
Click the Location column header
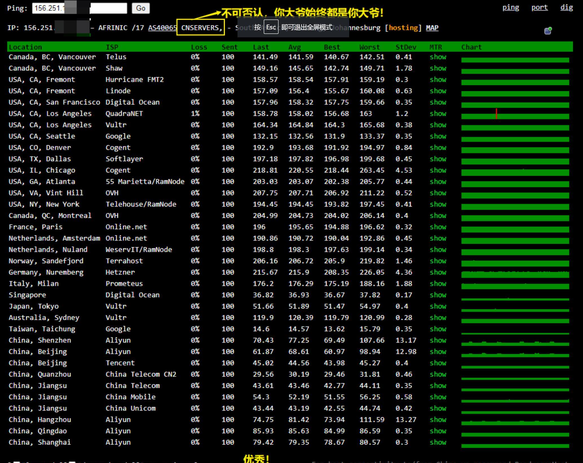(x=25, y=47)
